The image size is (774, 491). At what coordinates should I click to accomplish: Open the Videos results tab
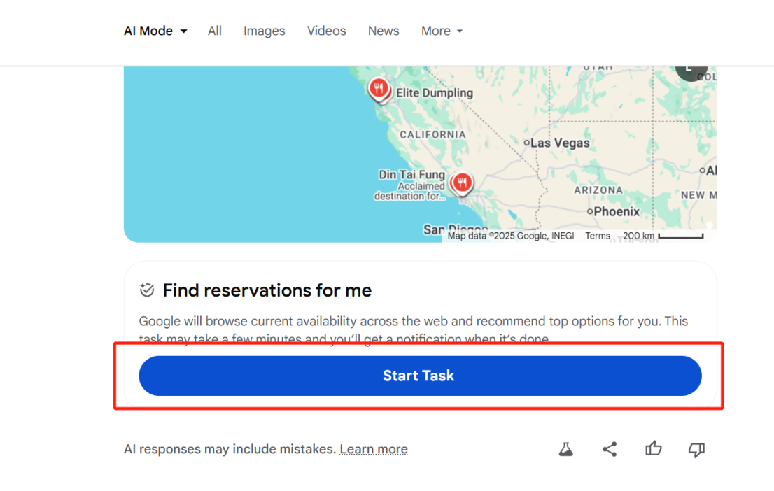326,31
